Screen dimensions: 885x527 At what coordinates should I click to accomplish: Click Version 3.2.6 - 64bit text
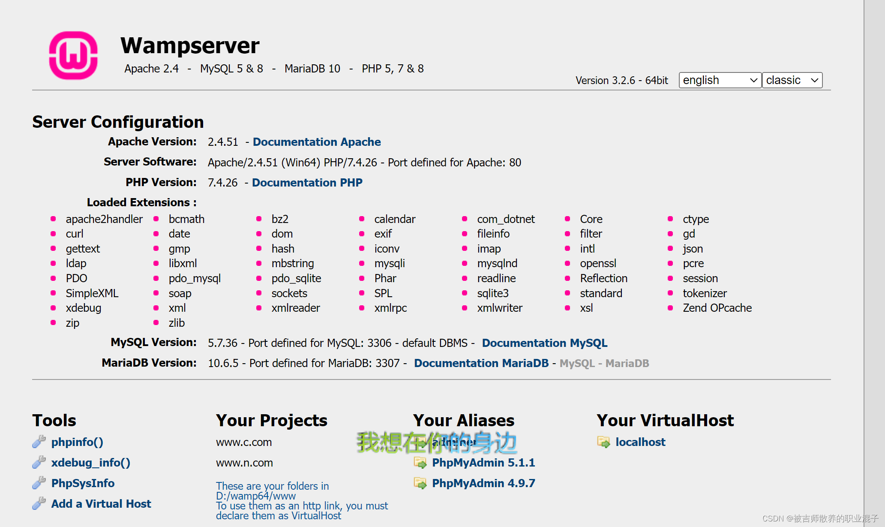click(621, 81)
